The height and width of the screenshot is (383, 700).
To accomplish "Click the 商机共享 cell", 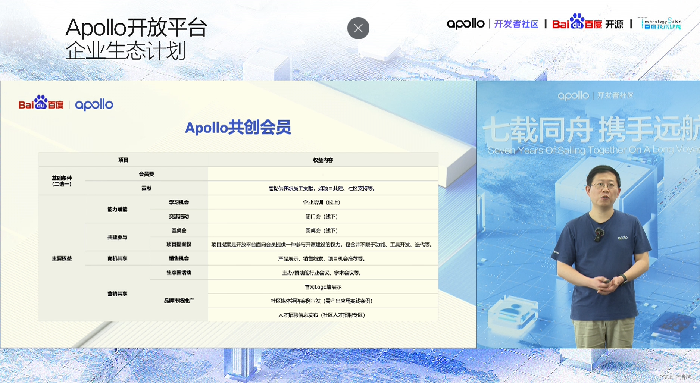I will tap(118, 258).
